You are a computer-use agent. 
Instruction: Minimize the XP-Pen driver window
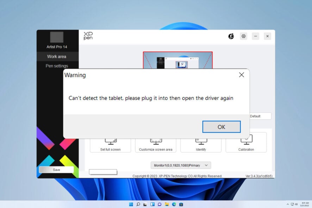256,36
